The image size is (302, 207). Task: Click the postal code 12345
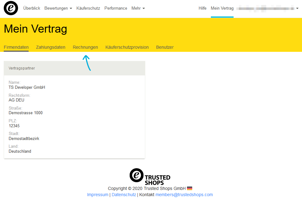pyautogui.click(x=14, y=126)
